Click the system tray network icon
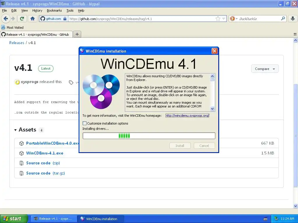This screenshot has width=298, height=223. pyautogui.click(x=276, y=219)
